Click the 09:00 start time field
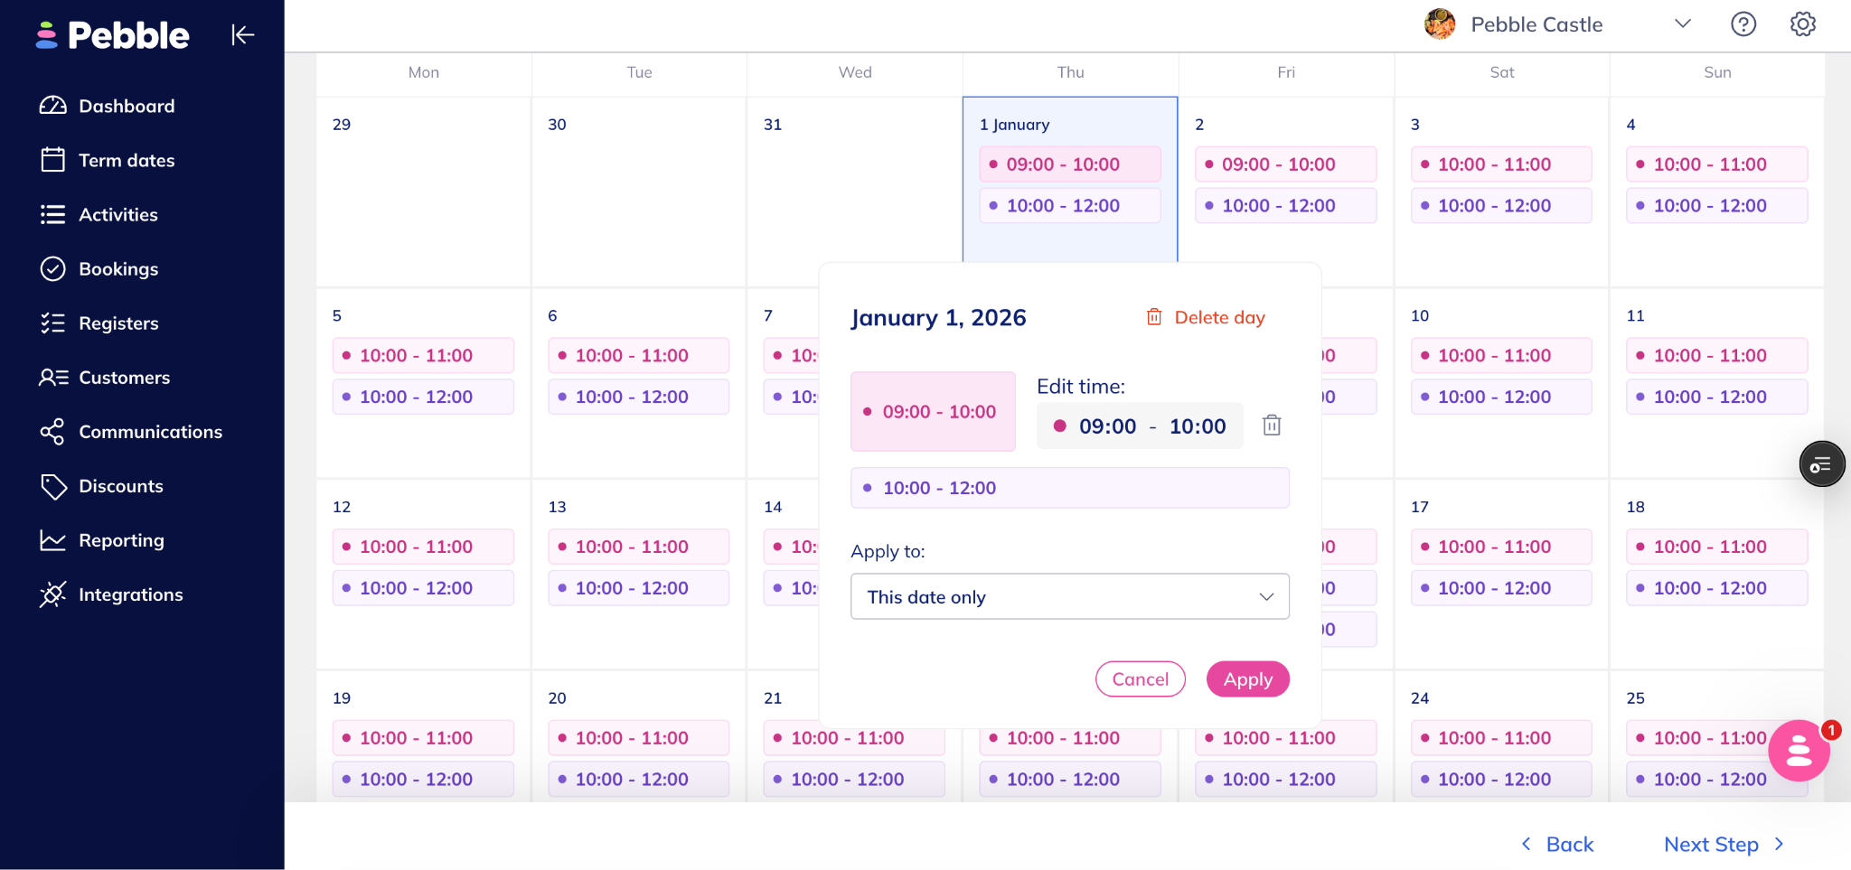The height and width of the screenshot is (870, 1851). [1107, 426]
